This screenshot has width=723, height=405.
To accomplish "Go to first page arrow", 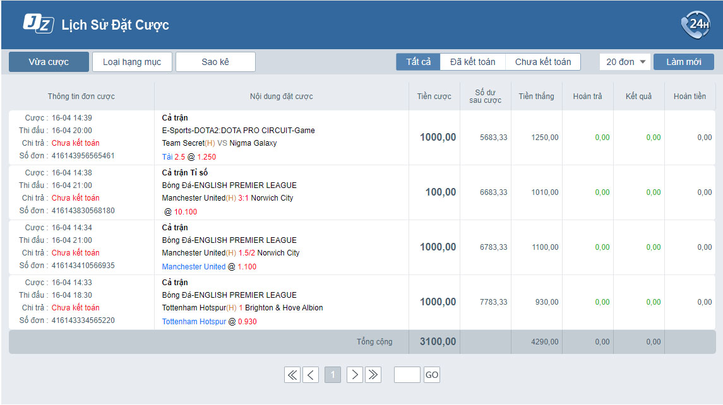I will pos(292,375).
